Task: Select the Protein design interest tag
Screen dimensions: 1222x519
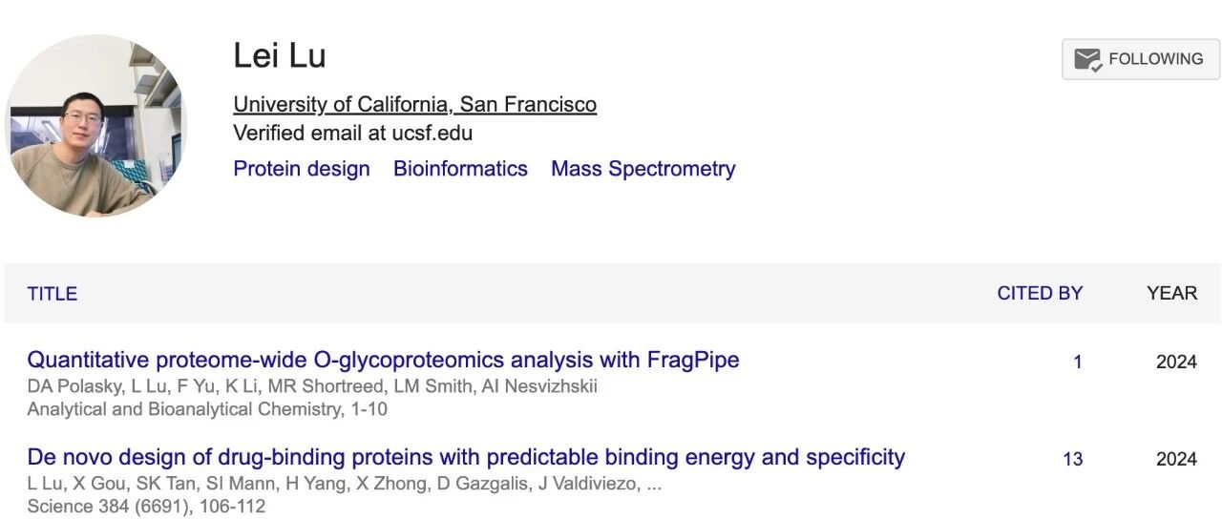Action: 302,169
